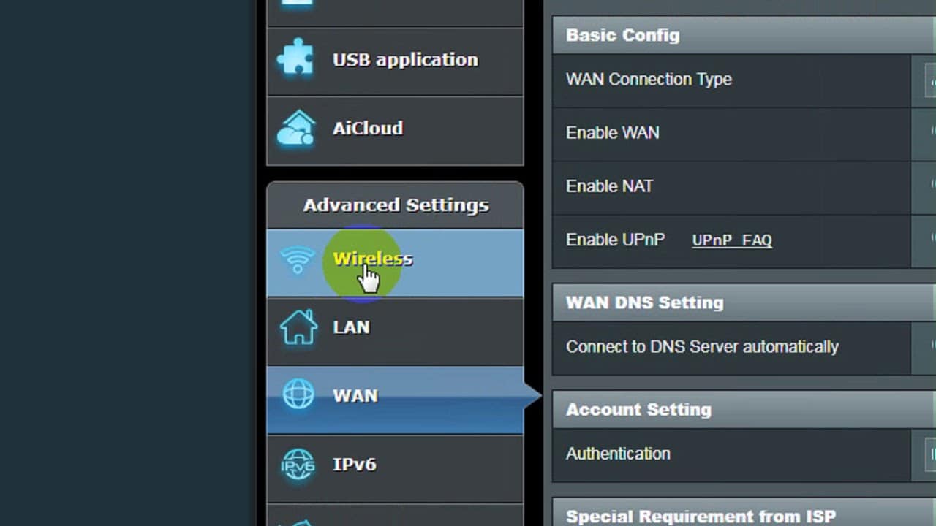
Task: Click the Special Requirement from ISP header
Action: click(x=700, y=517)
